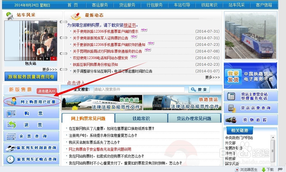Open 中央政府门户网站 related link
Viewport: 286px width, 172px height.
[x=239, y=138]
